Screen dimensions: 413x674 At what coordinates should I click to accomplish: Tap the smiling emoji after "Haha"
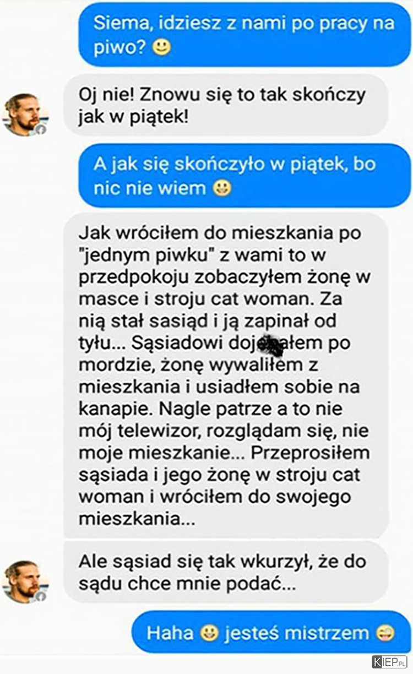coord(209,633)
